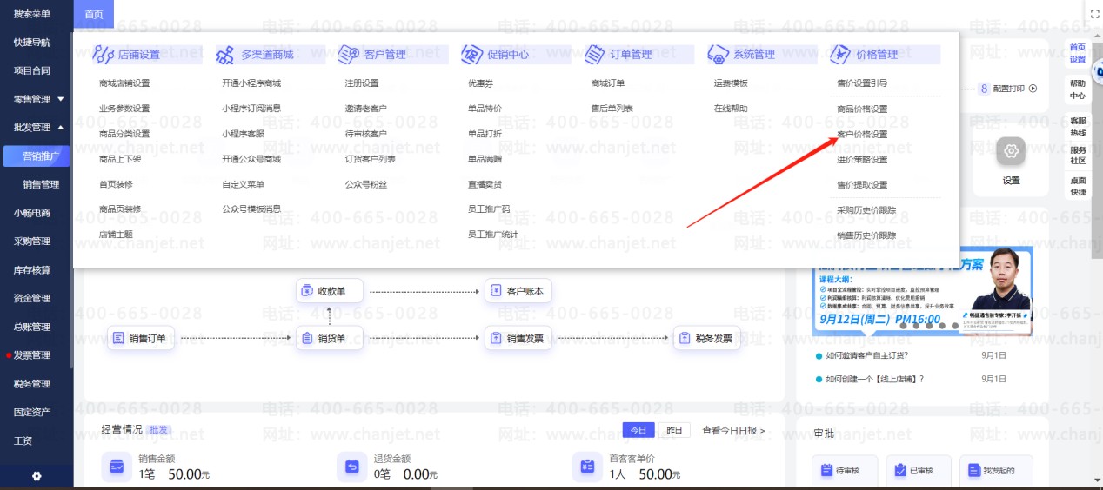Click the 待审核 approval icon
This screenshot has width=1103, height=490.
pos(826,470)
